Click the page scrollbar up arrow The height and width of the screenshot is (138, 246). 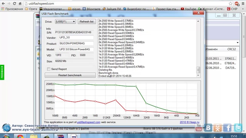point(244,14)
